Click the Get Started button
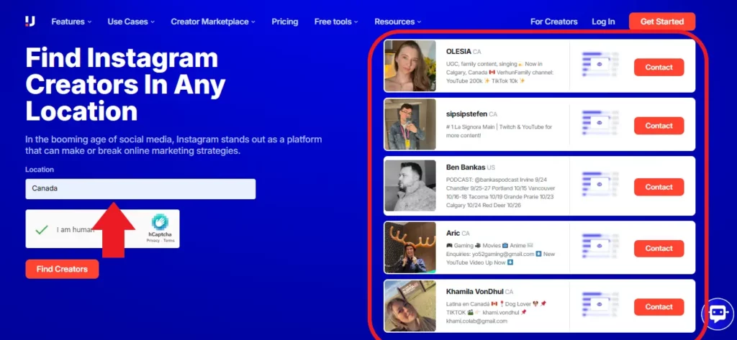737x340 pixels. (x=662, y=22)
